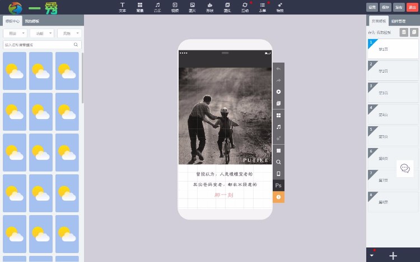Add a new page with the plus icon

click(x=393, y=256)
